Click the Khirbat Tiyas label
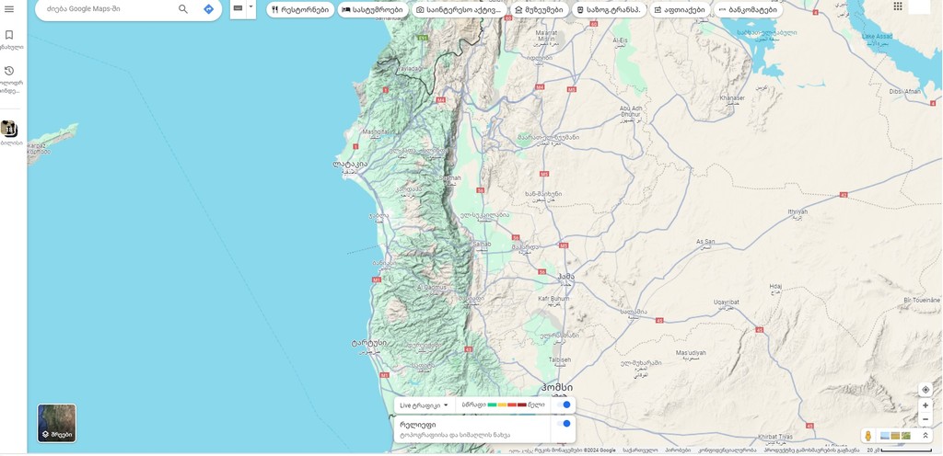This screenshot has width=943, height=456. click(776, 436)
